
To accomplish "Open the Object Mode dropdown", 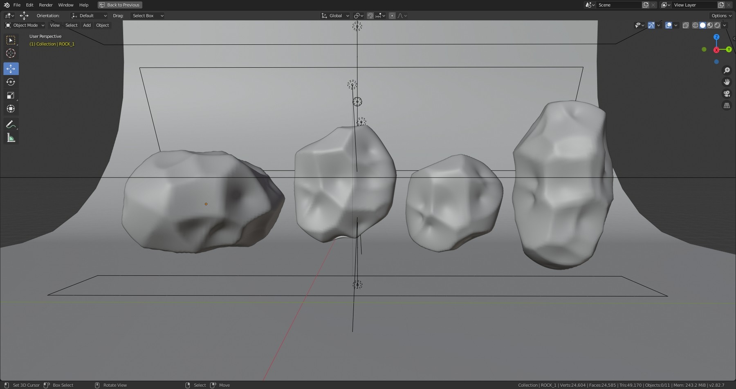I will 25,25.
